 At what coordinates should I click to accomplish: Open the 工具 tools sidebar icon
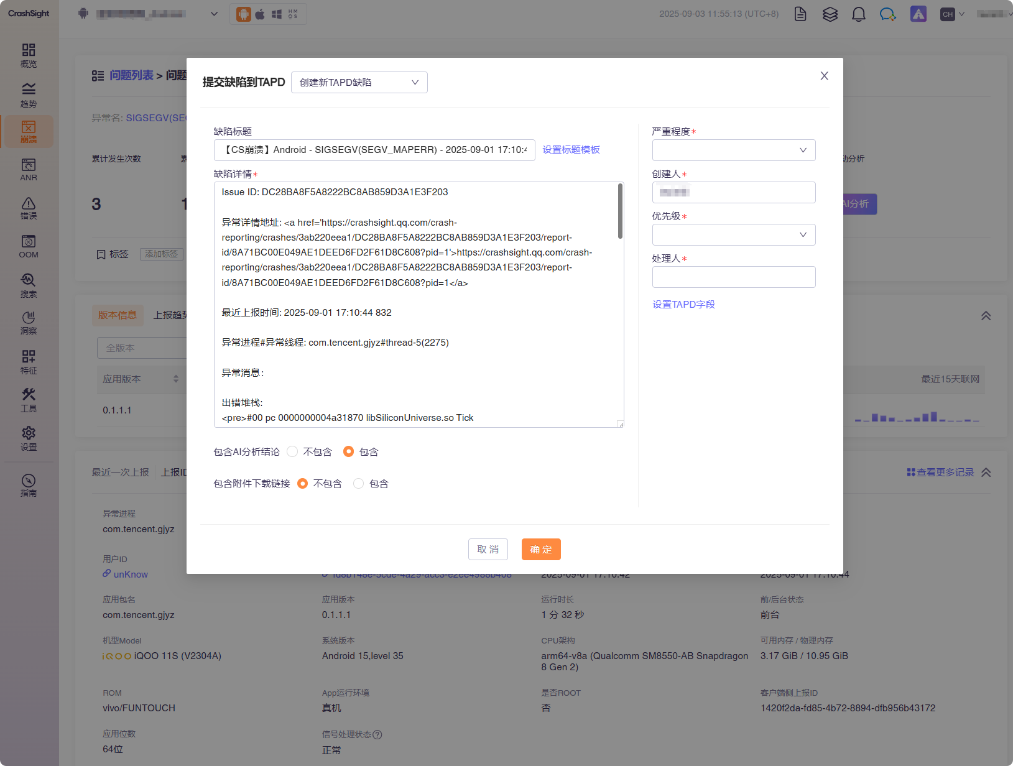pos(29,400)
